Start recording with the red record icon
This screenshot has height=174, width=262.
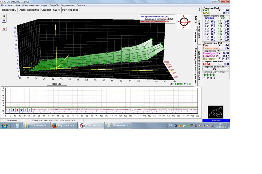(x=17, y=110)
